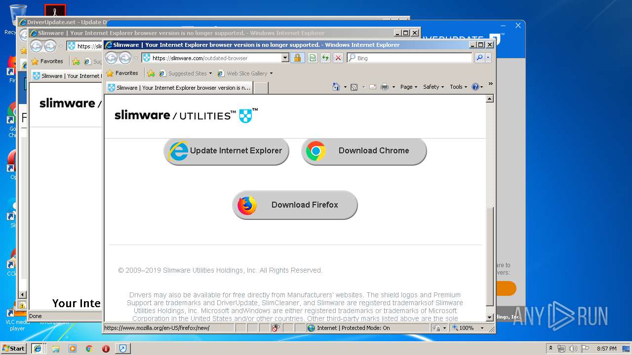Click Download Firefox button
The width and height of the screenshot is (632, 355).
pyautogui.click(x=295, y=205)
